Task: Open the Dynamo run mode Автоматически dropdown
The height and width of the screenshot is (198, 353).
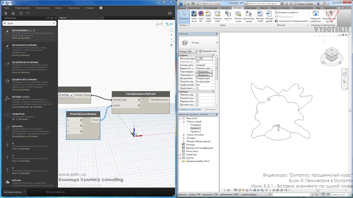Action: [14, 192]
